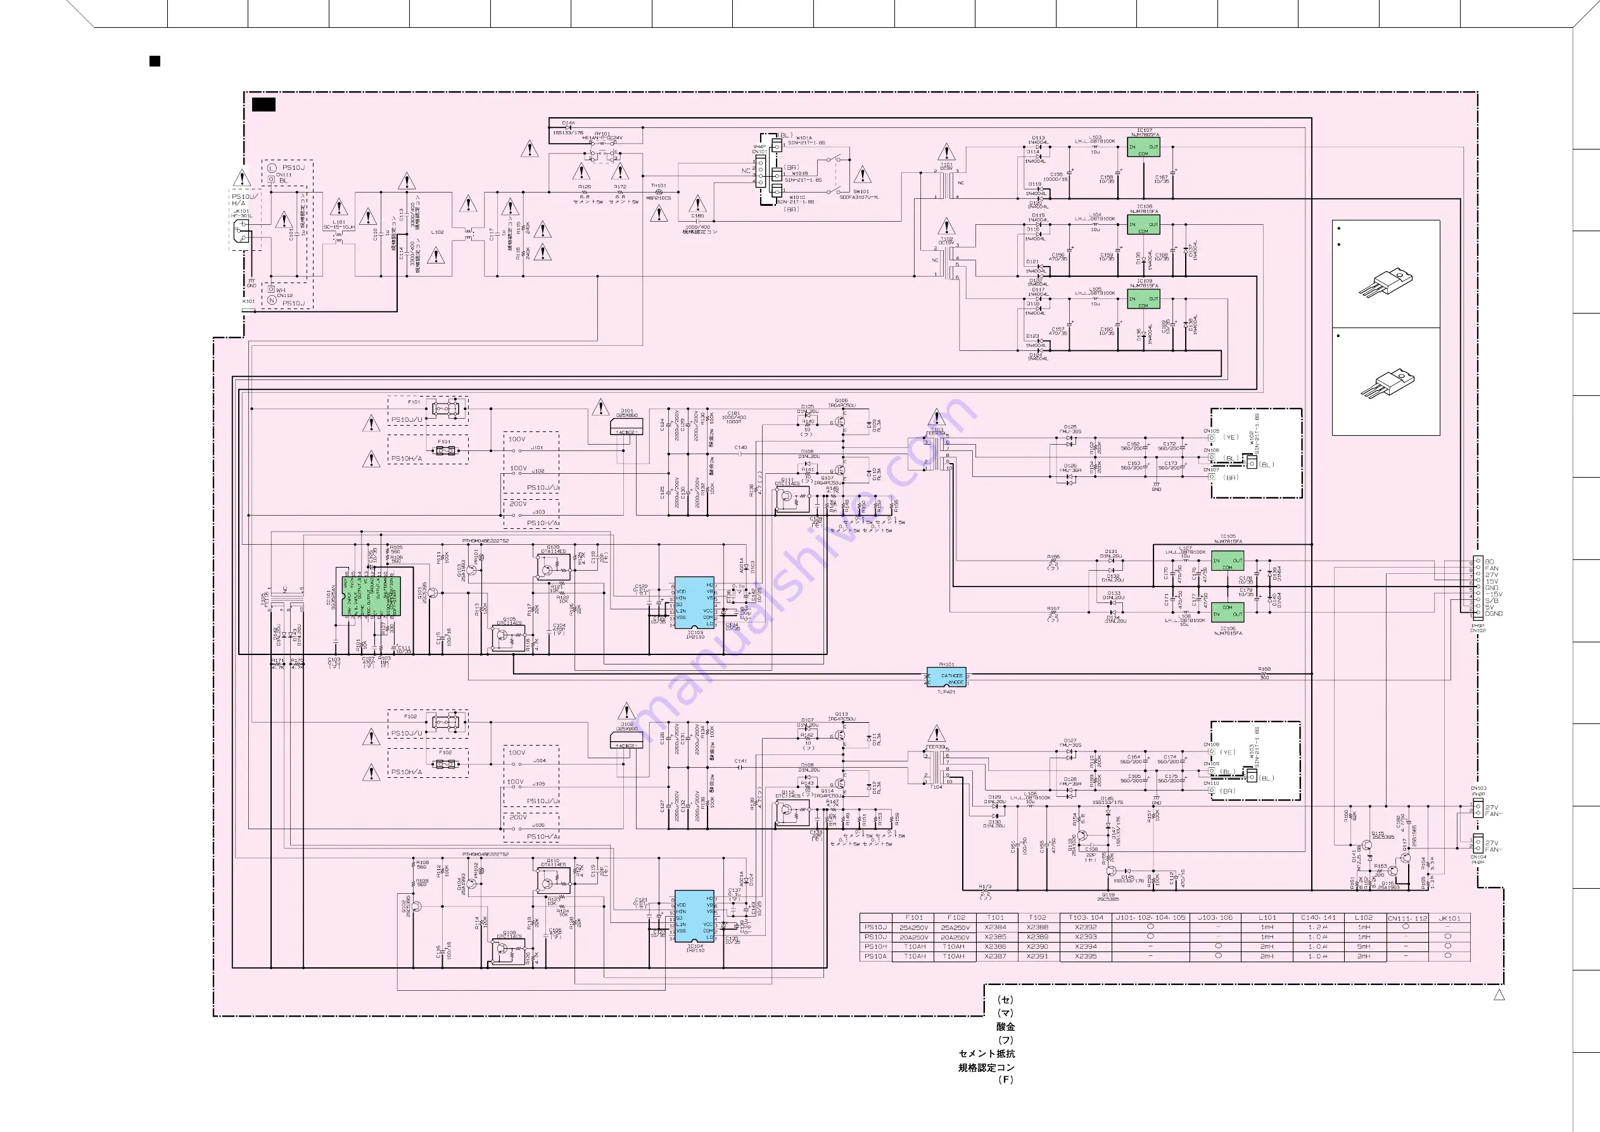Click the セメント抵抗 legend text

tap(987, 1054)
